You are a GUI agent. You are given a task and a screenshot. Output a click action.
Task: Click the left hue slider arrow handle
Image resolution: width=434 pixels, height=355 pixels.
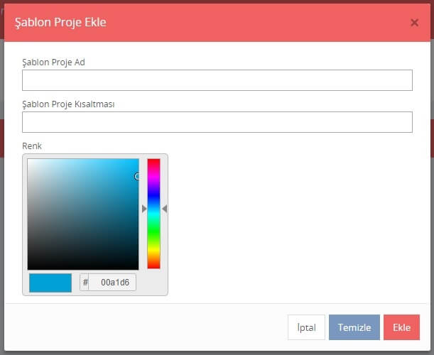[144, 209]
